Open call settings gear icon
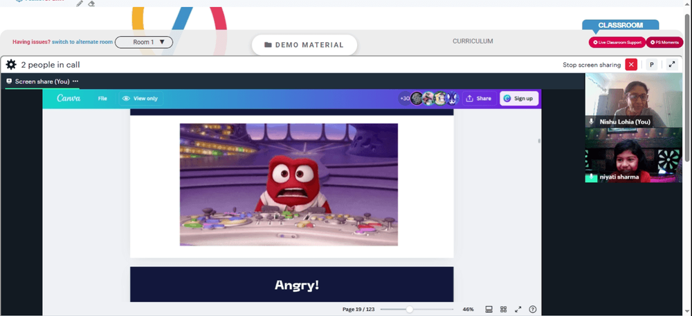 tap(11, 65)
